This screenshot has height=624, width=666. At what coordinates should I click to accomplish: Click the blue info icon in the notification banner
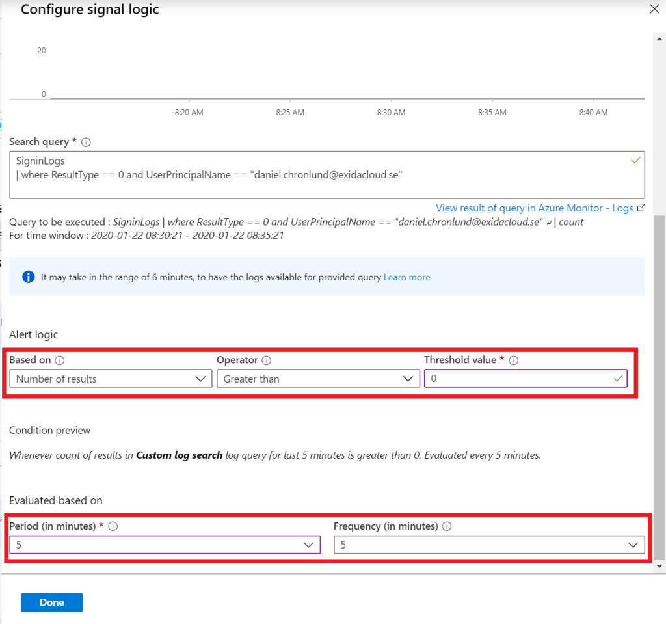point(27,277)
